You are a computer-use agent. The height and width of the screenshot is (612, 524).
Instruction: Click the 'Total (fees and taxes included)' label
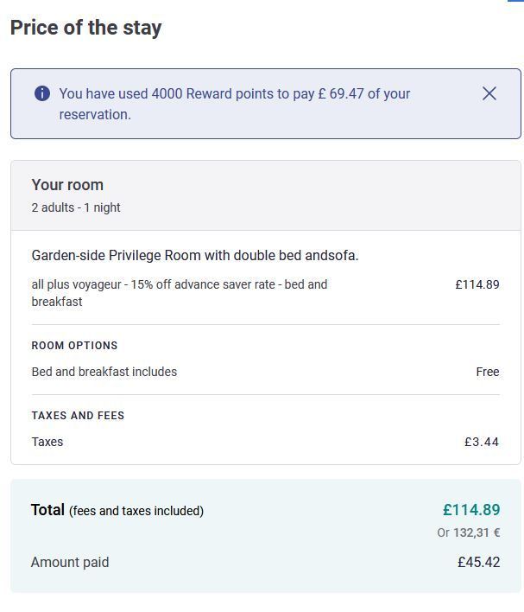click(x=117, y=511)
